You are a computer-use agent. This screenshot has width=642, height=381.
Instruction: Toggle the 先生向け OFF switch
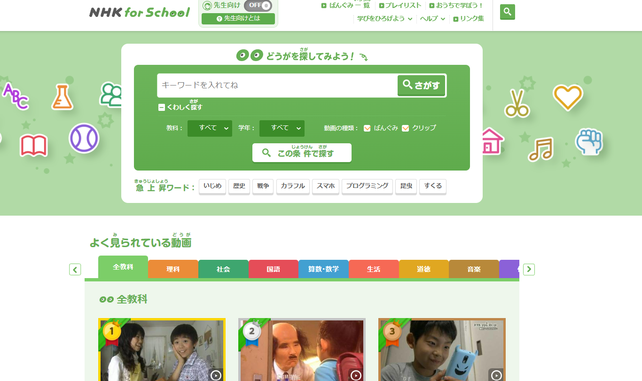pos(258,6)
